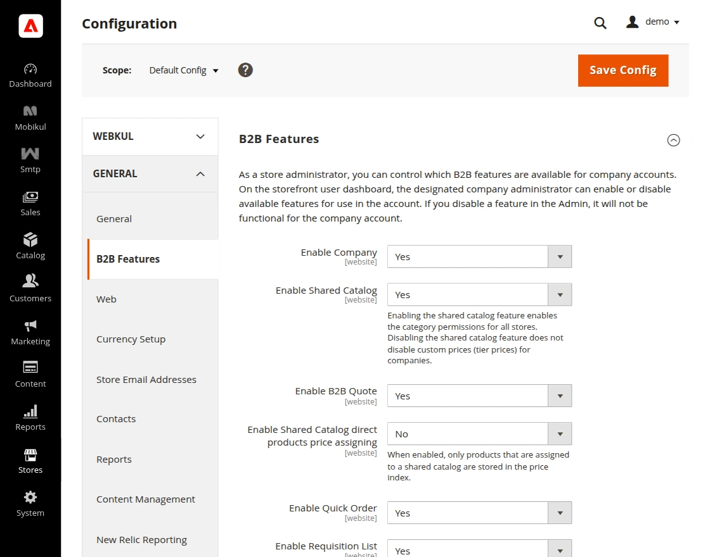The image size is (710, 557).
Task: Open the Mobikul sidebar menu
Action: [x=30, y=118]
